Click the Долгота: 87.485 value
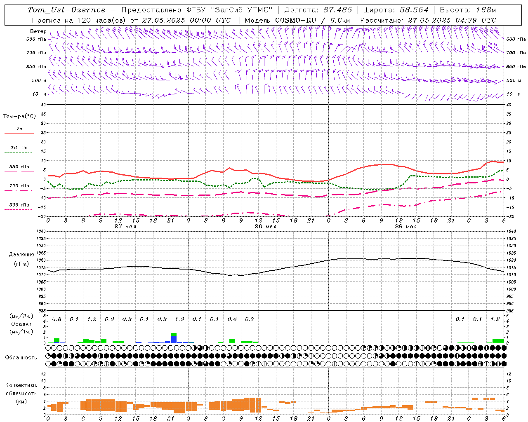 318,10
